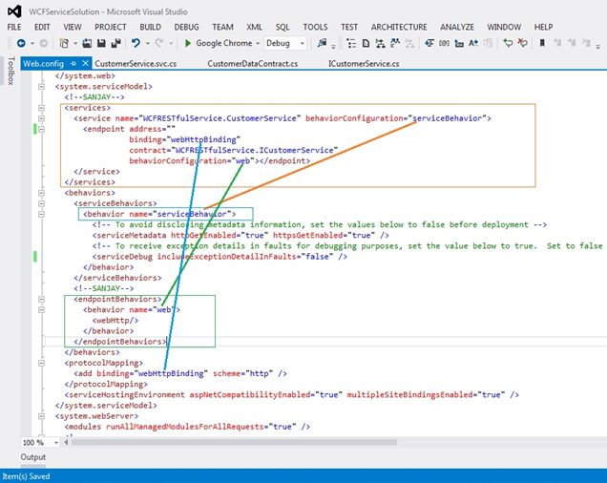The height and width of the screenshot is (483, 607).
Task: Toggle a bookmark with the bookmark icon
Action: pos(542,43)
